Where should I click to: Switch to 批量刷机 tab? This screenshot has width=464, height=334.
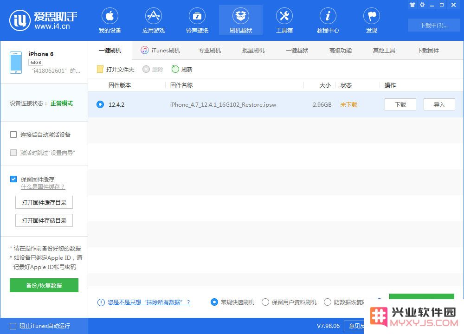[253, 50]
